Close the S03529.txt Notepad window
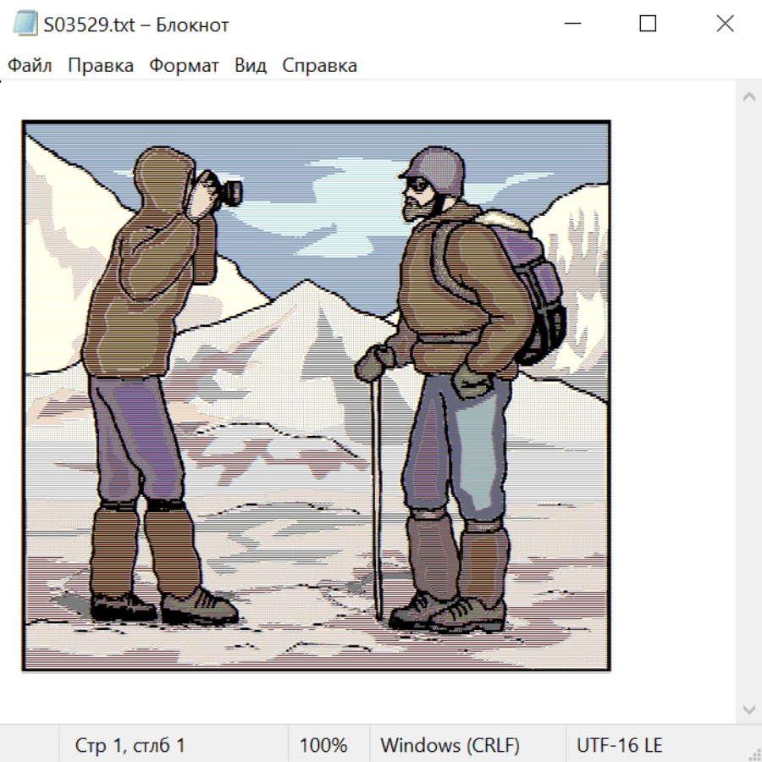762x762 pixels. (x=725, y=24)
